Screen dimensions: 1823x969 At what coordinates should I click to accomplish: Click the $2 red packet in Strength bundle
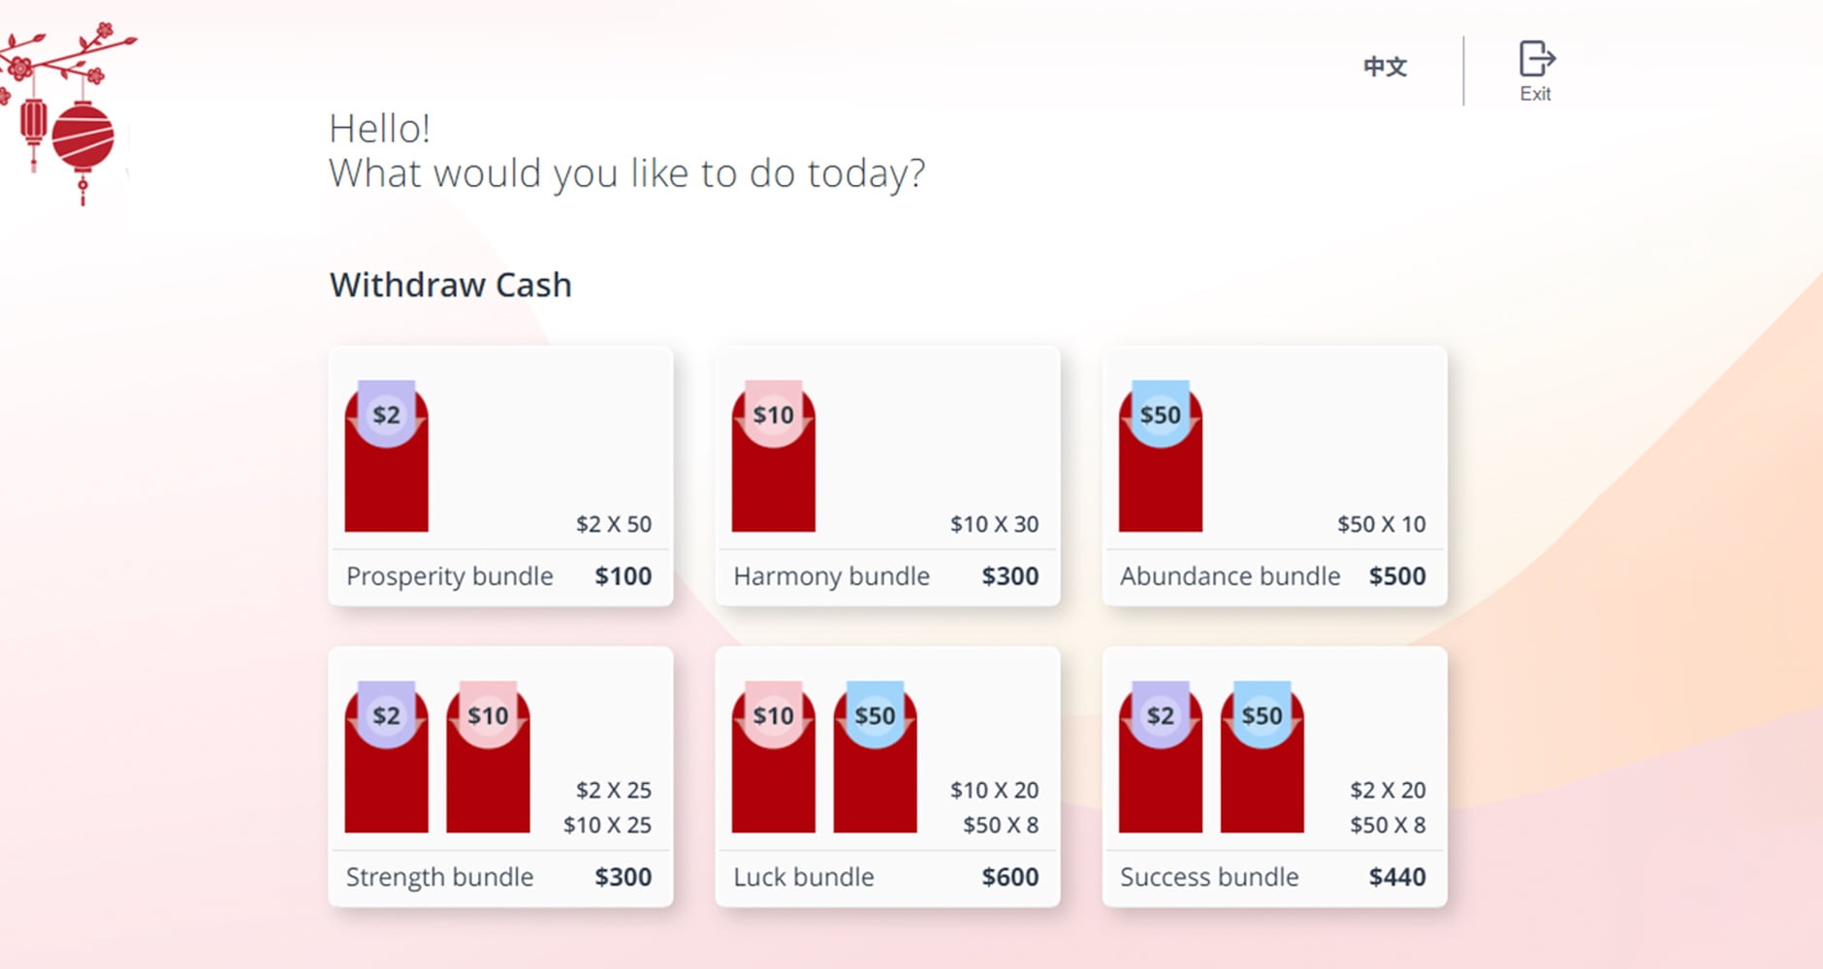point(386,757)
